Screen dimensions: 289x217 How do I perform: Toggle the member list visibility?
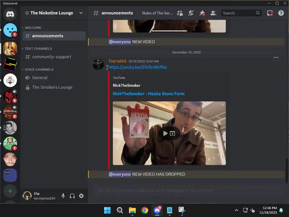213,13
